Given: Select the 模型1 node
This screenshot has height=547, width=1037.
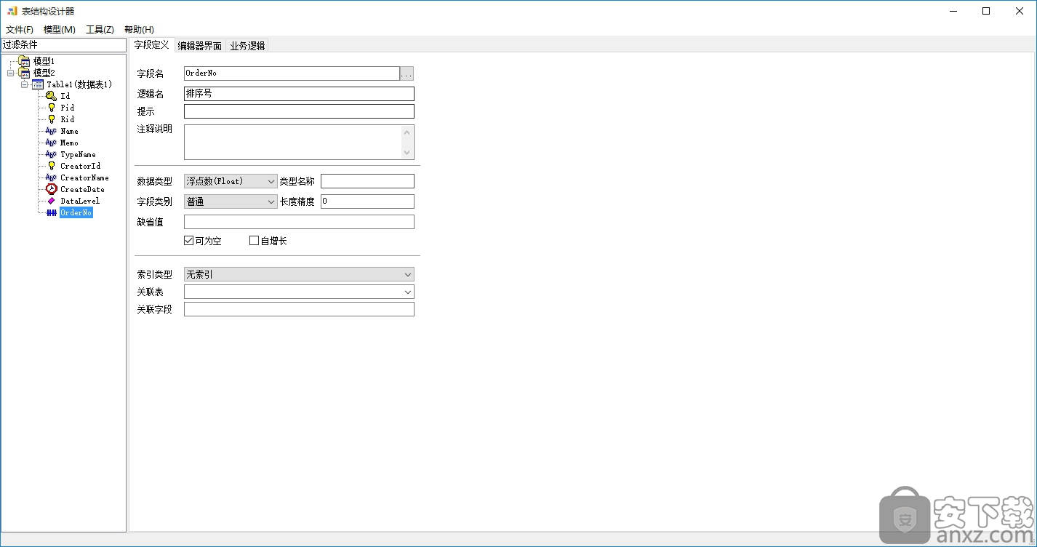Looking at the screenshot, I should pos(44,61).
